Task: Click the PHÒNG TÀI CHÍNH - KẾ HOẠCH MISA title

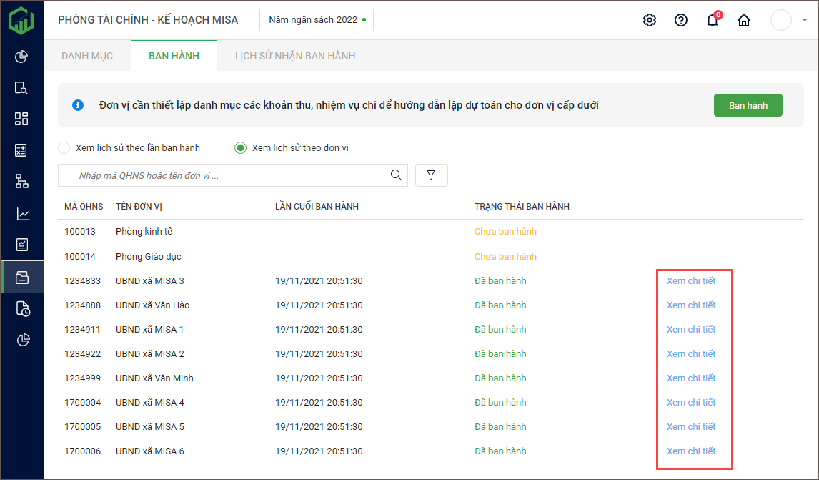Action: [x=148, y=20]
